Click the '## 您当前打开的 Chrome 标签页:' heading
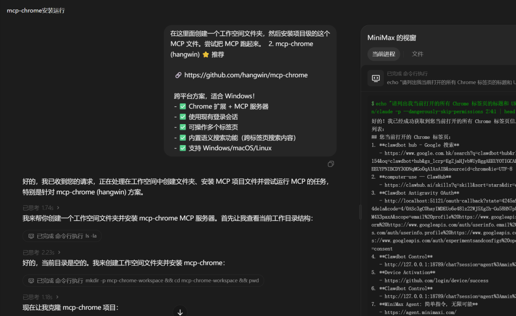This screenshot has height=316, width=516. coord(411,137)
